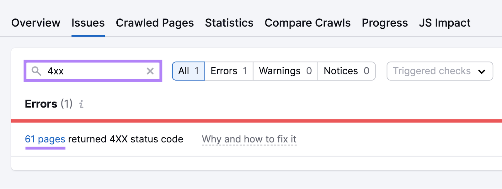The image size is (502, 189).
Task: Select the Issues tab
Action: click(88, 23)
